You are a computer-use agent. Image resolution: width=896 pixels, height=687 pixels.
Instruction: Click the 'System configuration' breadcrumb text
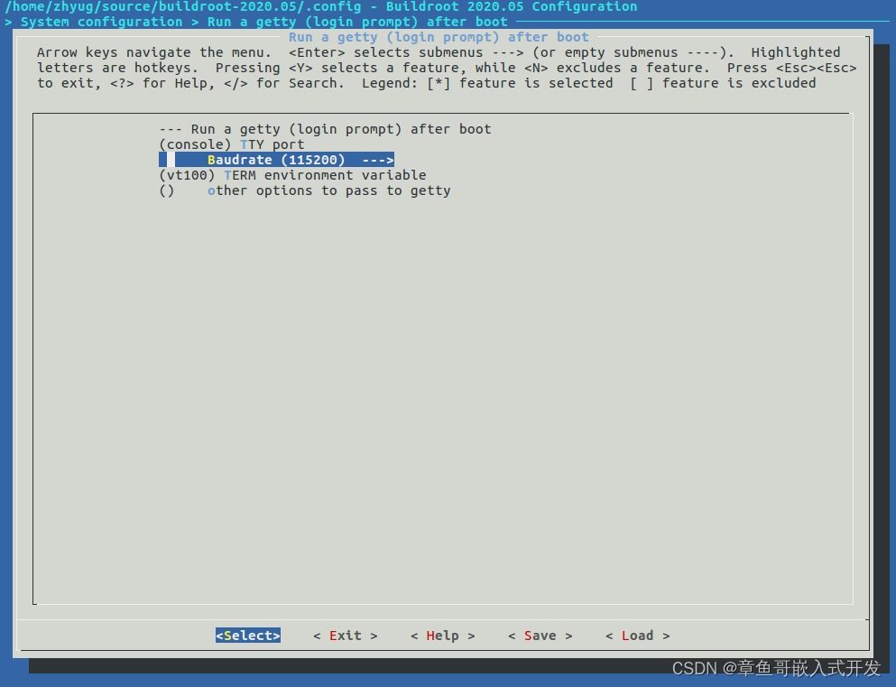102,22
